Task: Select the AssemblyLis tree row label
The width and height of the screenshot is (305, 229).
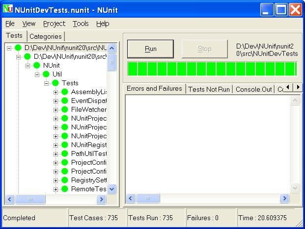Action: (89, 92)
